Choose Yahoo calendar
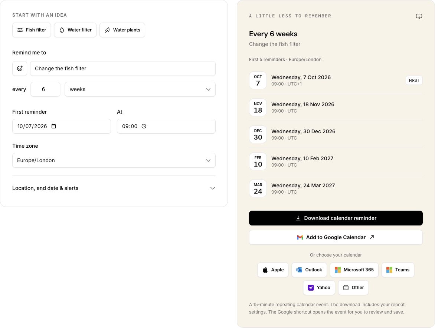Viewport: 435px width, 328px height. point(319,288)
